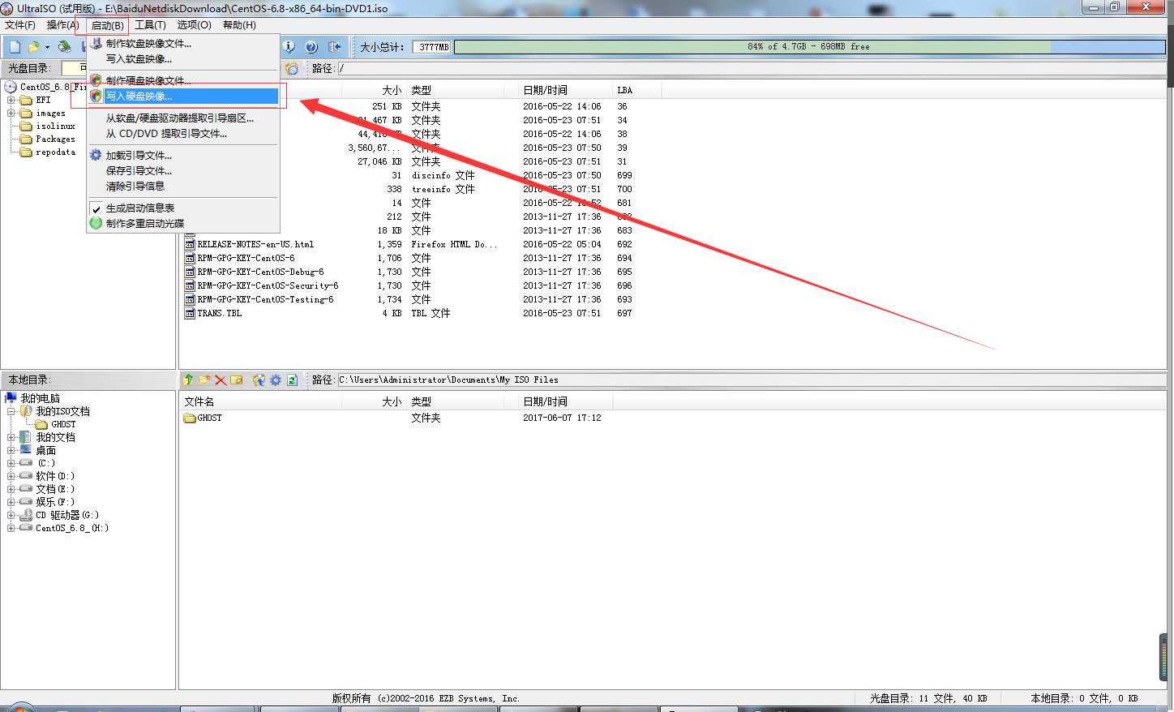
Task: Click the Up one level icon in local toolbar
Action: (188, 380)
